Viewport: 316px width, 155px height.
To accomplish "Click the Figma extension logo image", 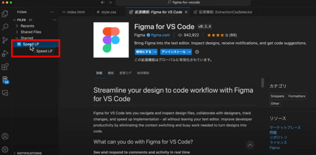I will pyautogui.click(x=111, y=40).
